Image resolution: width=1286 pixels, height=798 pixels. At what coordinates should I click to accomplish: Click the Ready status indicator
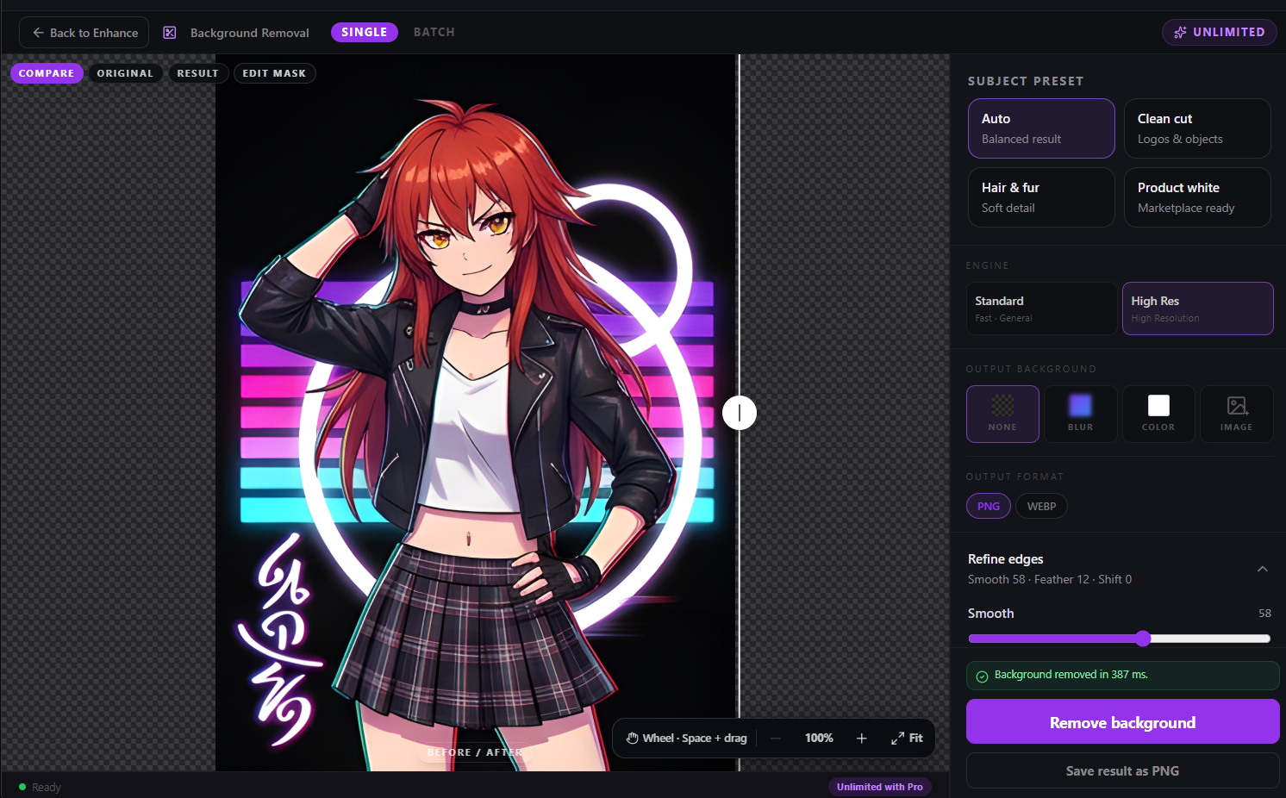[x=40, y=787]
